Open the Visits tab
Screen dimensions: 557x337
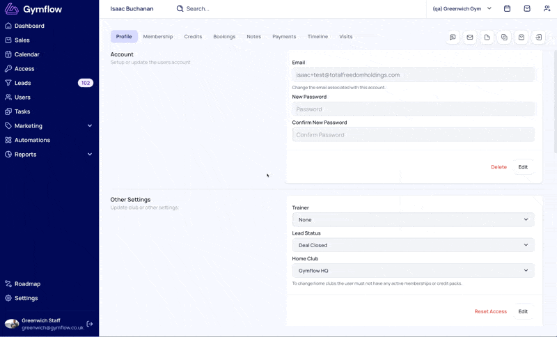click(x=345, y=37)
